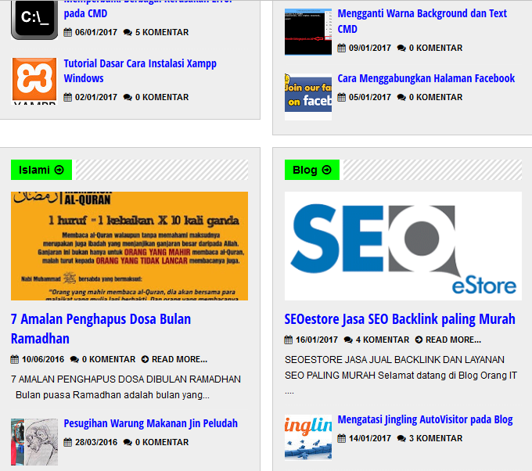532x471 pixels.
Task: Click the calendar icon beside 02/01/2017
Action: point(68,97)
